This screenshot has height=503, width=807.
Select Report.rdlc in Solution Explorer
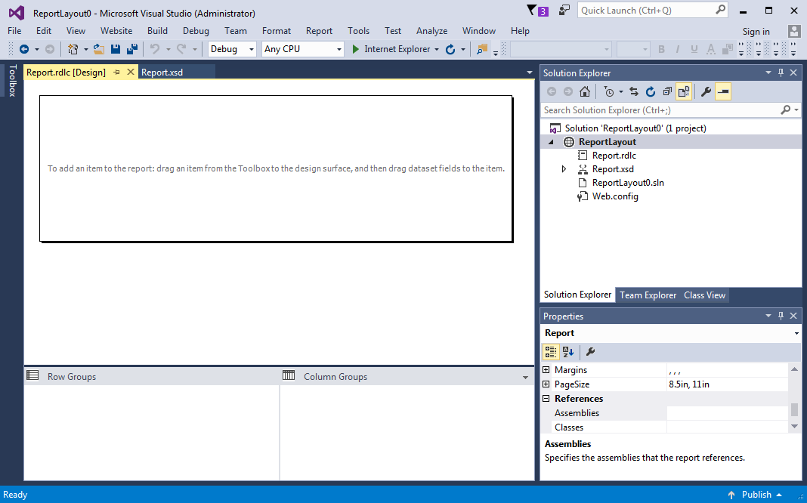(614, 156)
